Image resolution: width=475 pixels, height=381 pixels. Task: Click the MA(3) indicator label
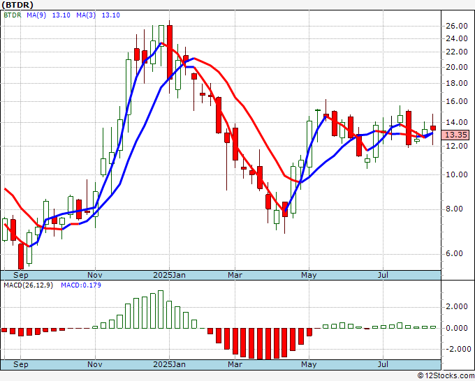tap(86, 15)
